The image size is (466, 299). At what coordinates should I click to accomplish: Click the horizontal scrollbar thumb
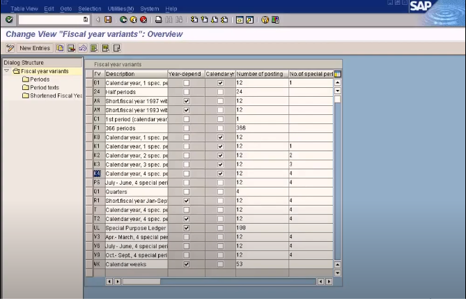(x=141, y=282)
